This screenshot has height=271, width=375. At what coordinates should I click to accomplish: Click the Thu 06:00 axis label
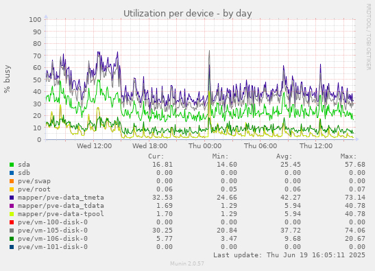[261, 146]
